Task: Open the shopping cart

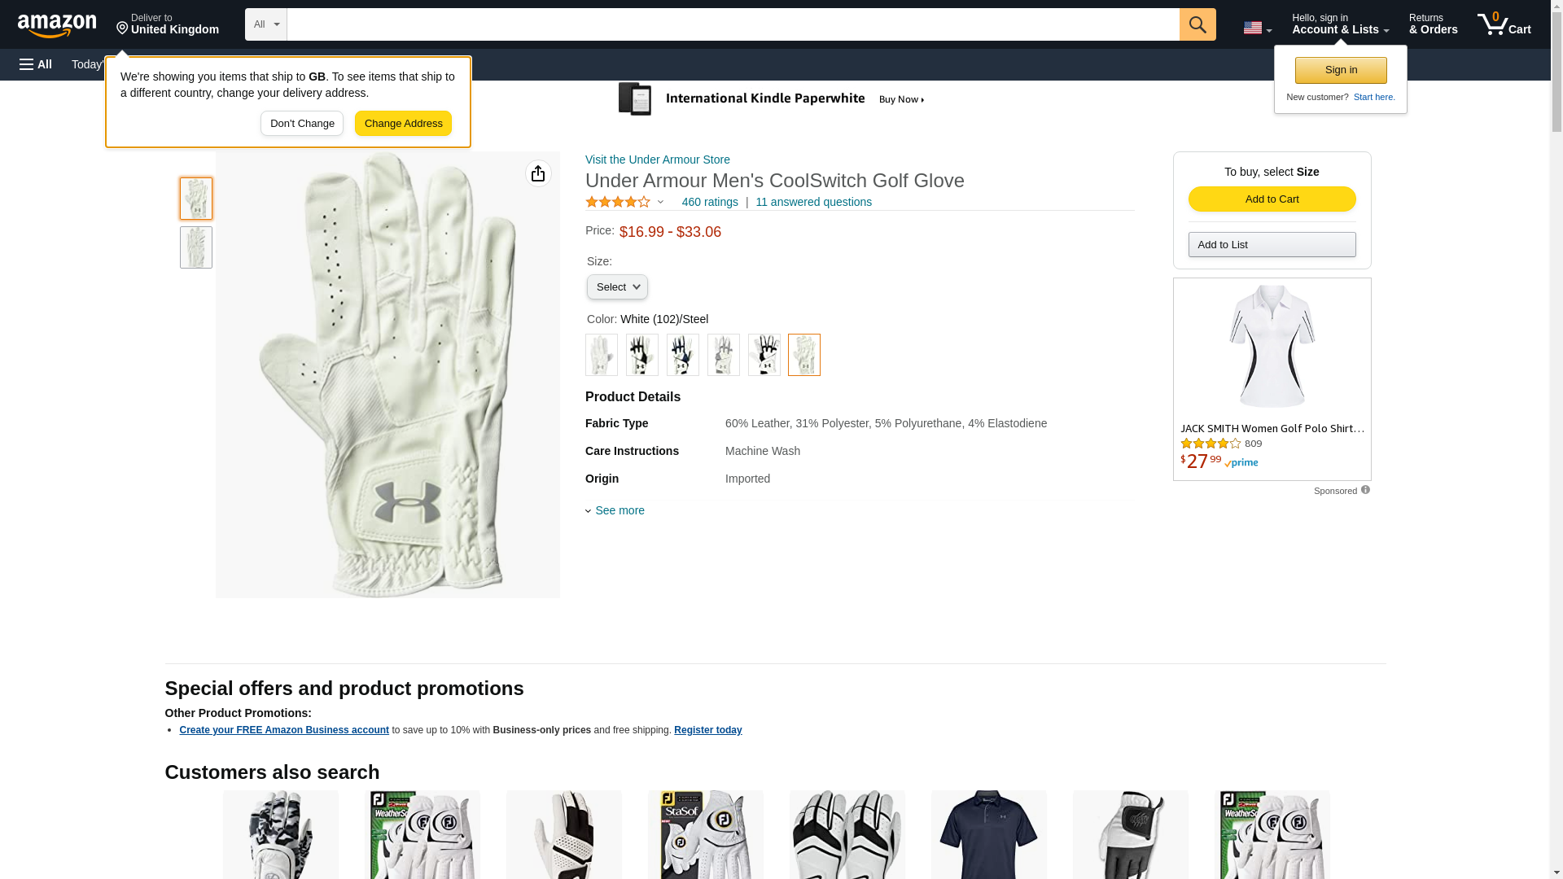Action: pyautogui.click(x=1504, y=24)
